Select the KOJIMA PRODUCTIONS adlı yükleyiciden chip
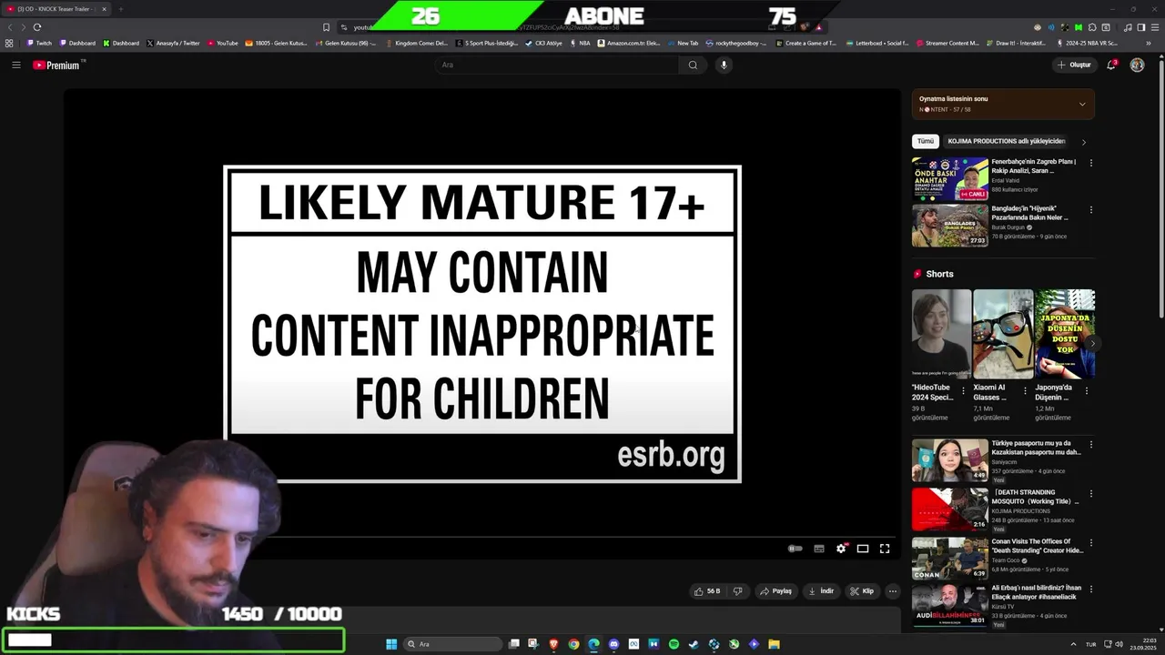This screenshot has height=655, width=1165. point(1007,142)
